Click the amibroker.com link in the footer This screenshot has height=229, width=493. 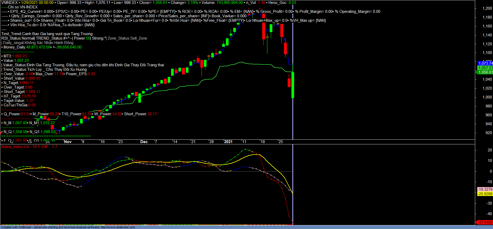point(118,227)
